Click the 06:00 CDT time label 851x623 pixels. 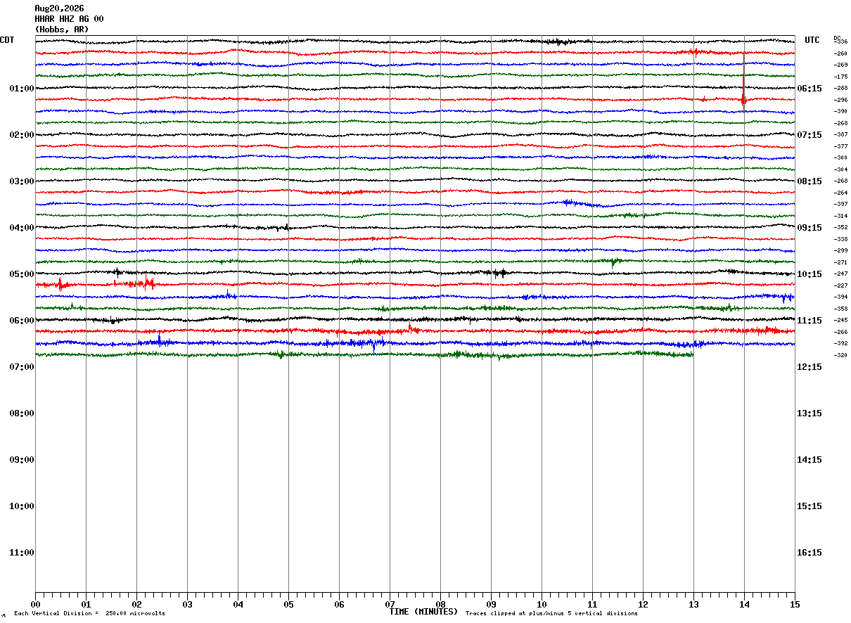(x=22, y=321)
